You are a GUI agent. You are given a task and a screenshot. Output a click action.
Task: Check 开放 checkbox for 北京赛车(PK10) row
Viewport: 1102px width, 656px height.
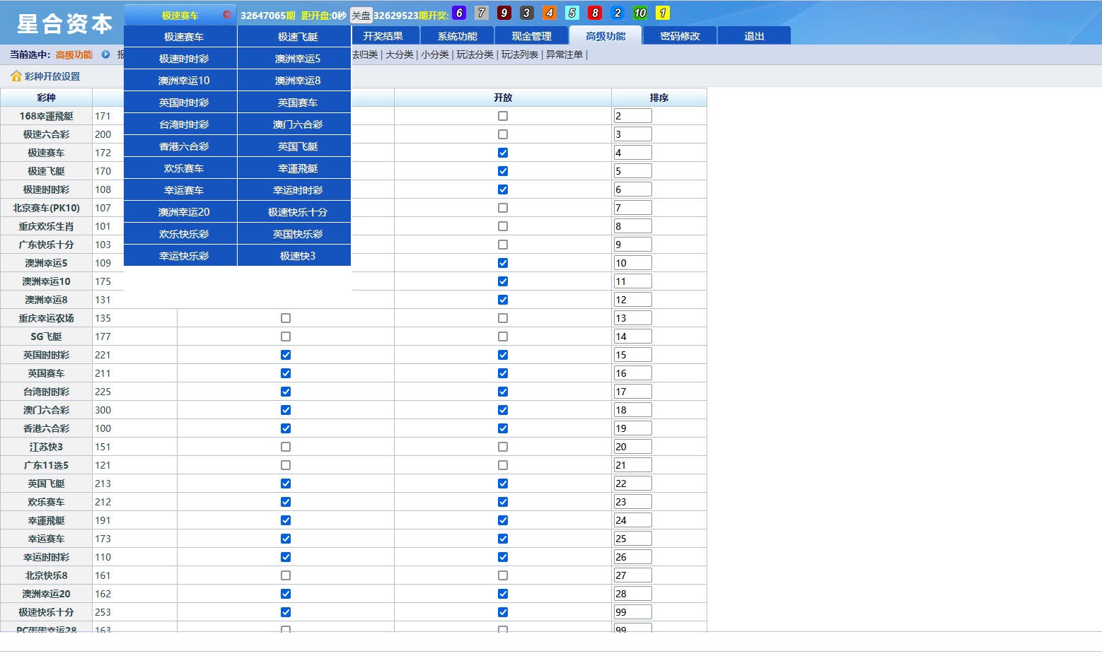[x=503, y=208]
